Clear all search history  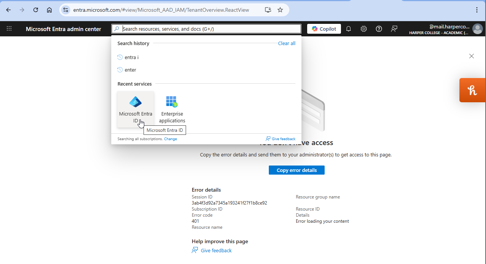click(x=287, y=44)
